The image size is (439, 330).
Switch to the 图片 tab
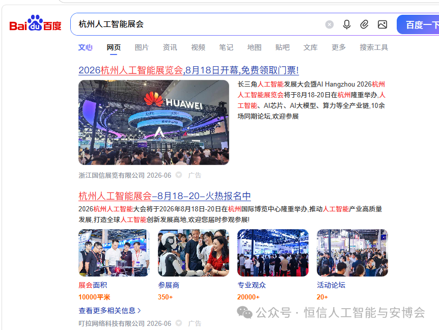click(x=142, y=47)
